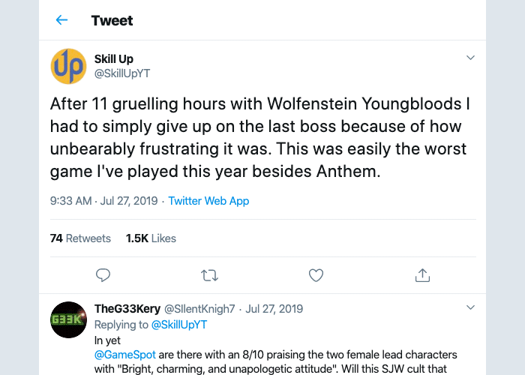Like the tweet with the heart icon

pos(316,275)
